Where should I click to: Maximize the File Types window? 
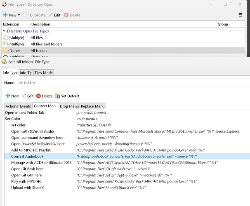pos(225,4)
